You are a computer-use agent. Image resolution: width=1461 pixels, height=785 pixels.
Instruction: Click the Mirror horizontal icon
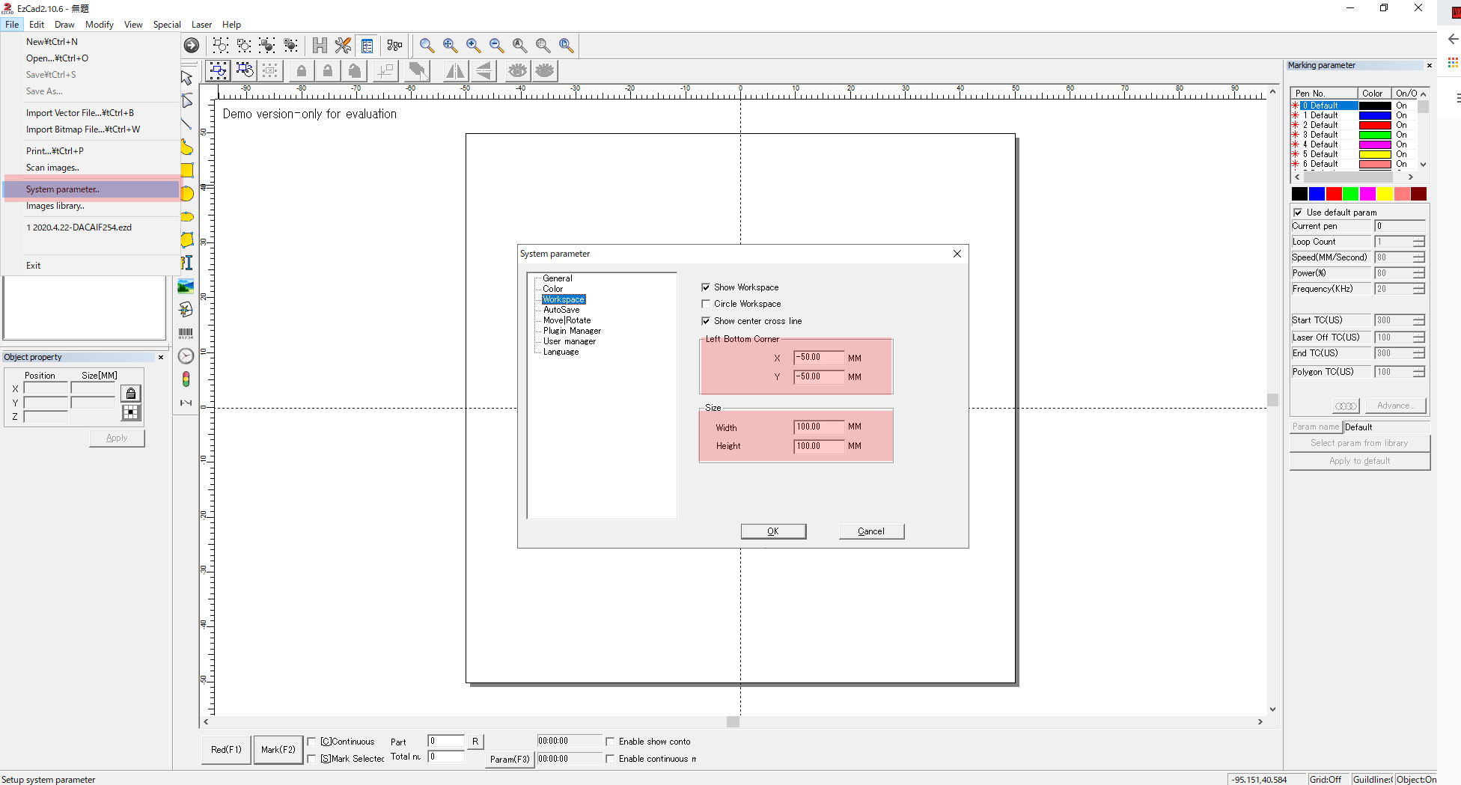tap(454, 71)
